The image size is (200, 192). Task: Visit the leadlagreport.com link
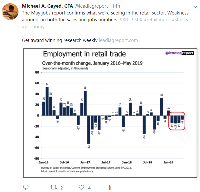tap(118, 40)
